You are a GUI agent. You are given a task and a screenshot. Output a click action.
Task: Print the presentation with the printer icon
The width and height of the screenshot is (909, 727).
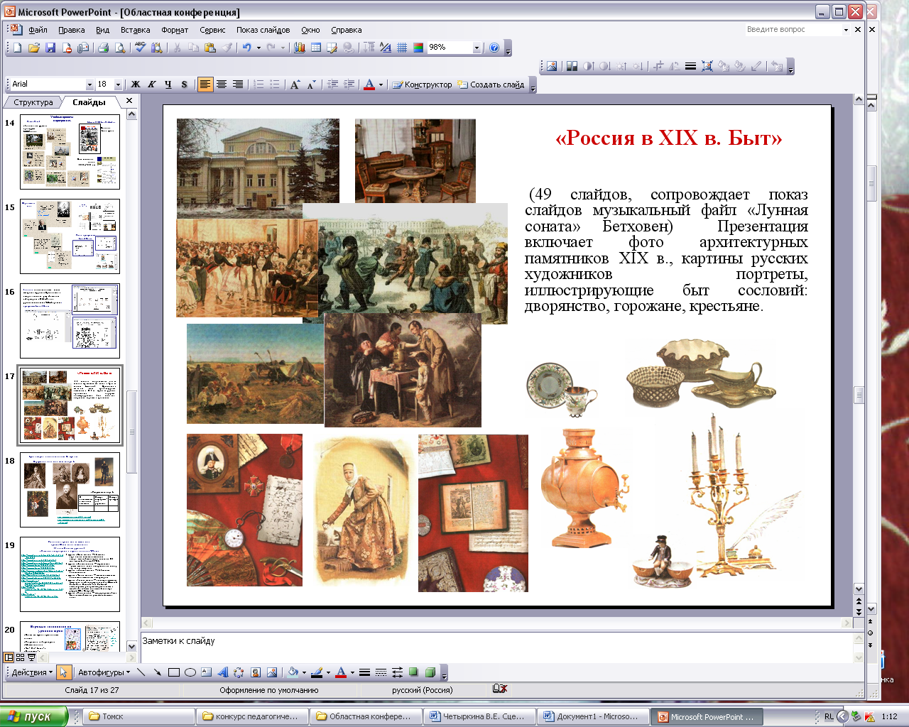pyautogui.click(x=103, y=48)
